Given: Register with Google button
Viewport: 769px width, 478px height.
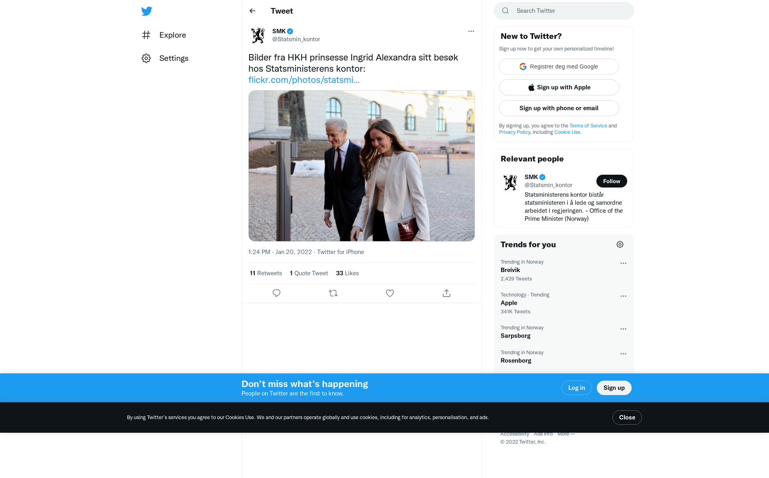Looking at the screenshot, I should pos(559,67).
